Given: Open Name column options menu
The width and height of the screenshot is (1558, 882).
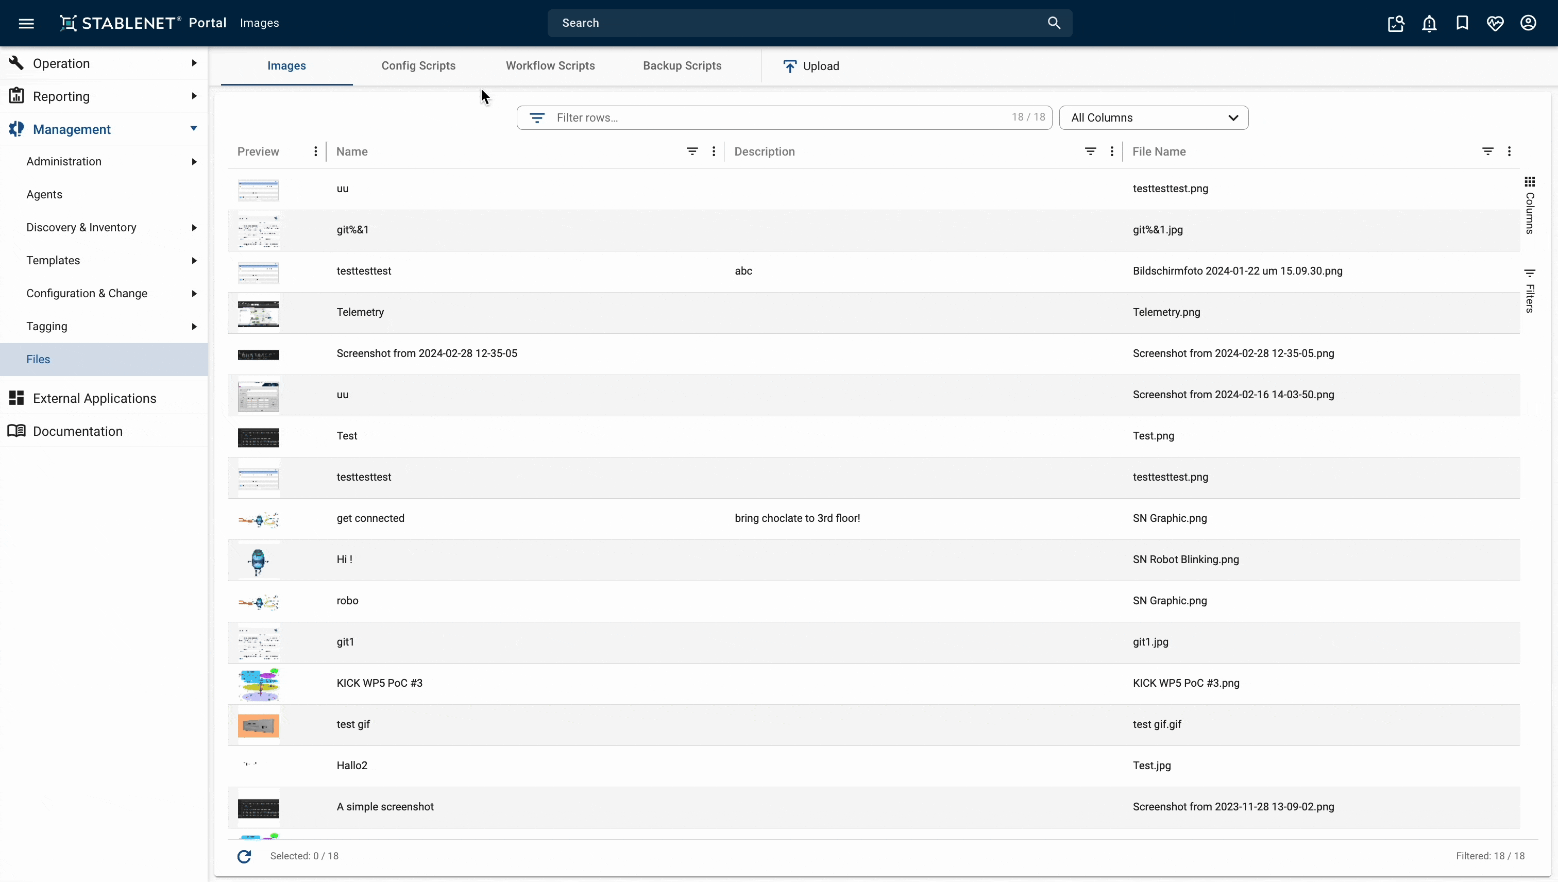Looking at the screenshot, I should click(x=714, y=151).
